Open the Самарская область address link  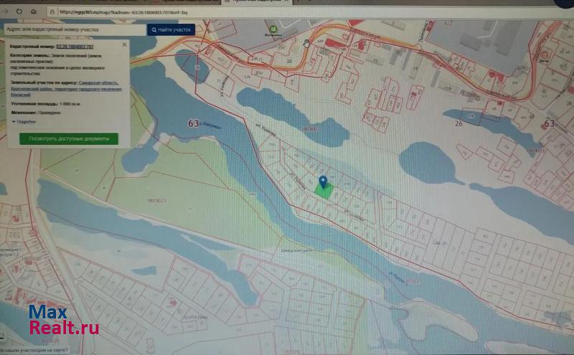tap(100, 82)
